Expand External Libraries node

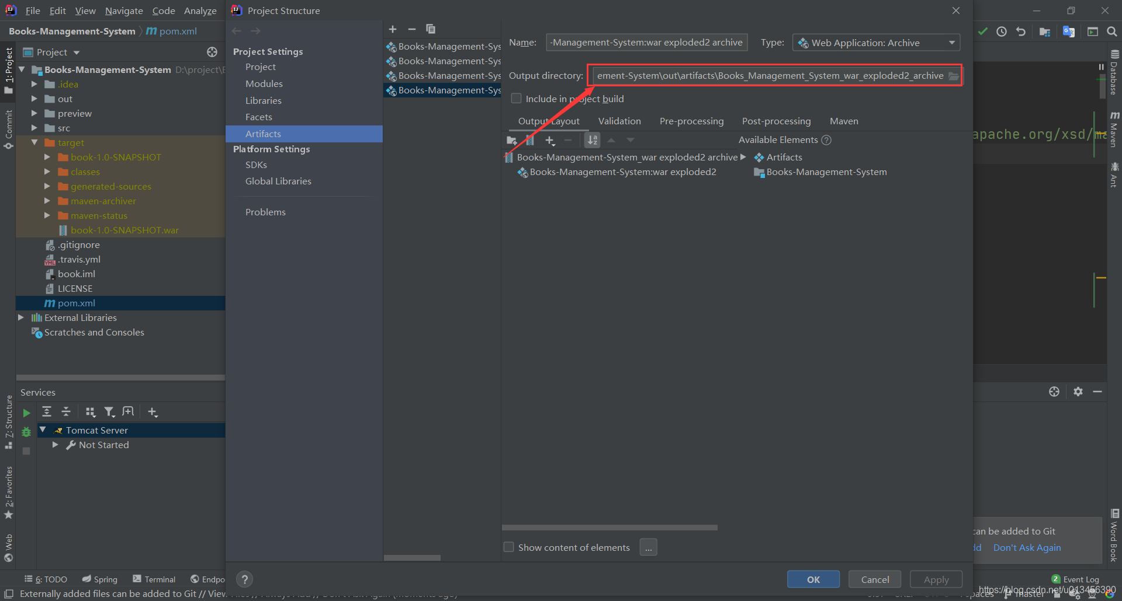pos(21,317)
